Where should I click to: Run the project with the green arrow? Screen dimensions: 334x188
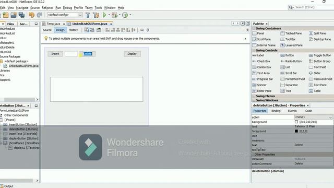click(104, 15)
